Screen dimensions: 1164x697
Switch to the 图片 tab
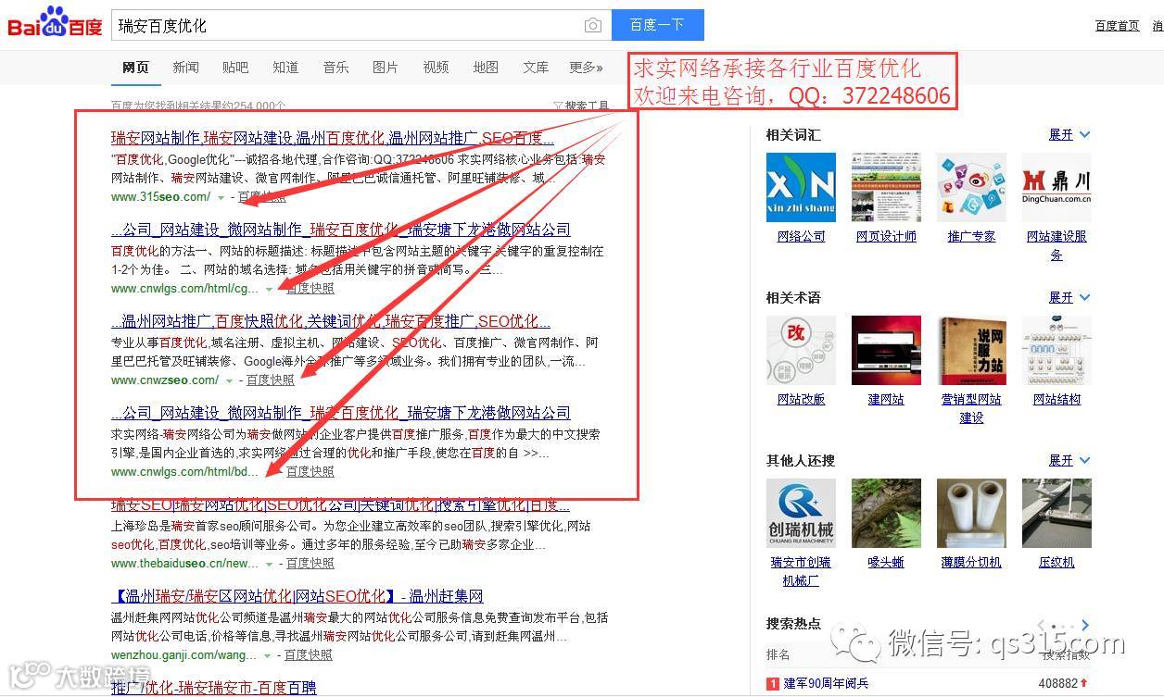pyautogui.click(x=386, y=68)
